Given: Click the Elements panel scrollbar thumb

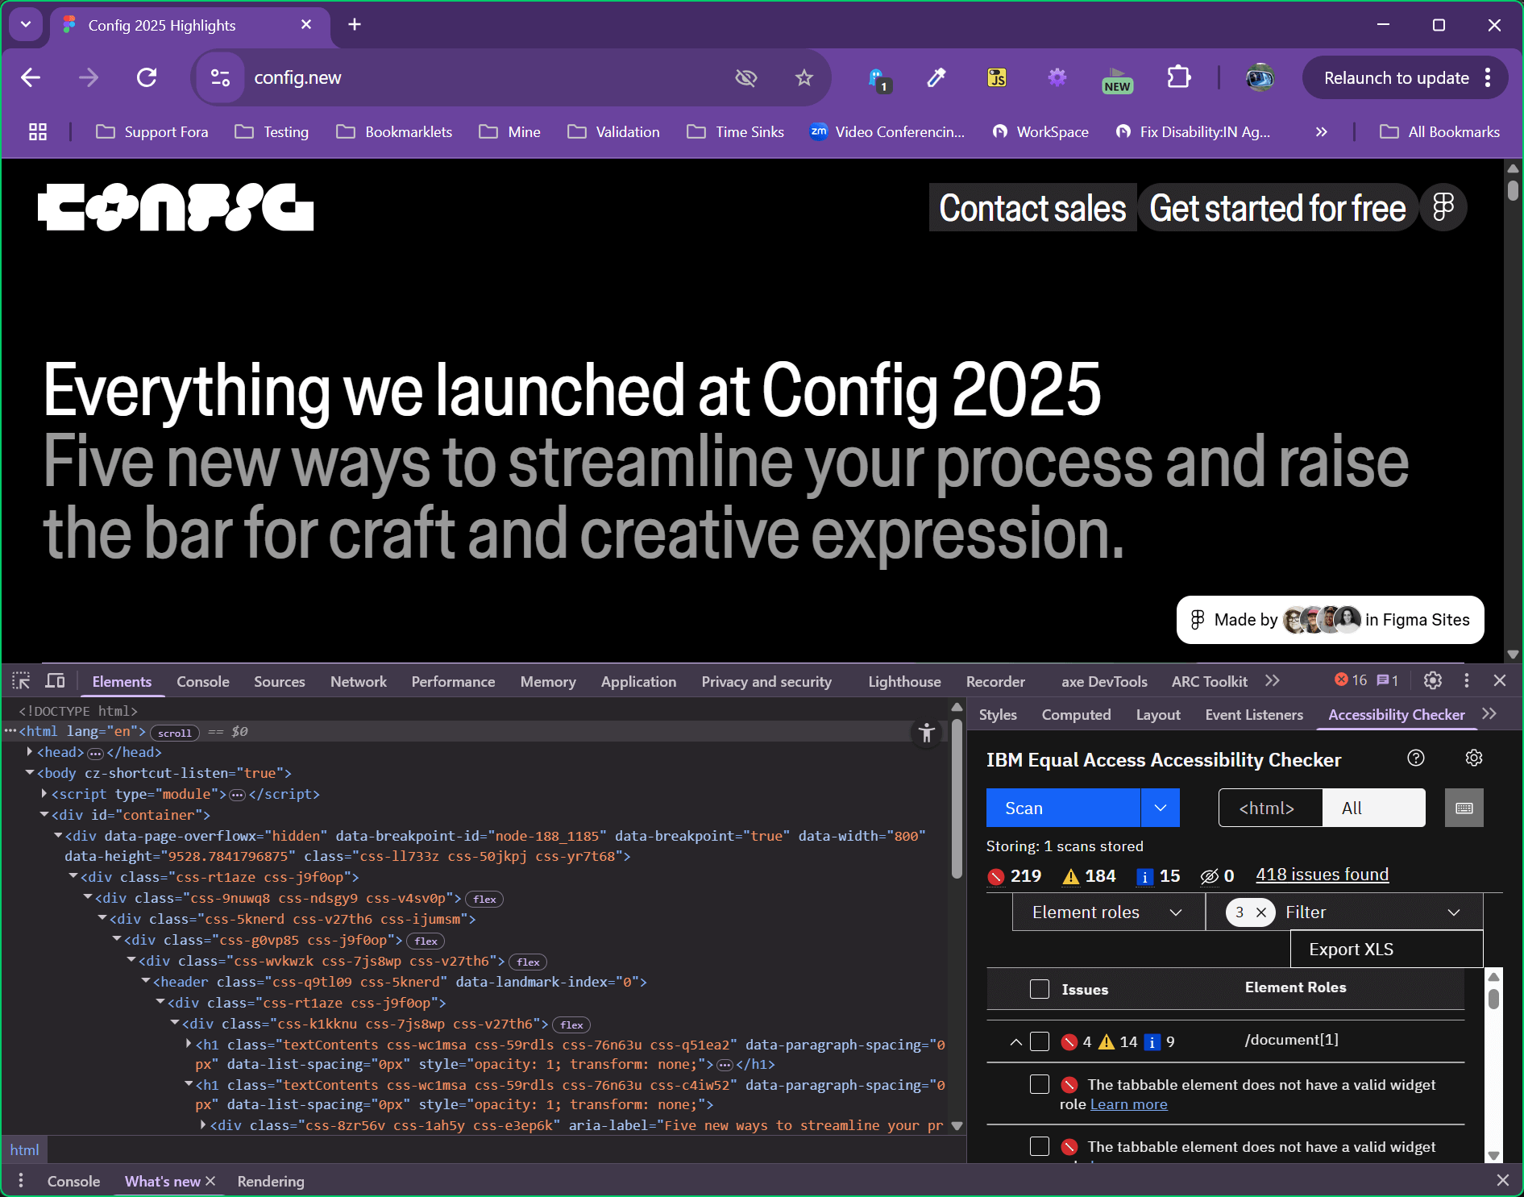Looking at the screenshot, I should pyautogui.click(x=957, y=798).
